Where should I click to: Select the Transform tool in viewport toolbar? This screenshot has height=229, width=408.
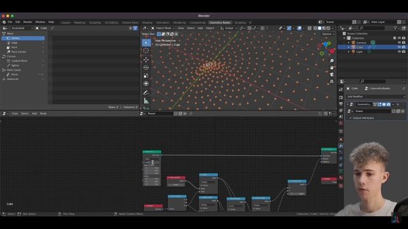point(146,83)
